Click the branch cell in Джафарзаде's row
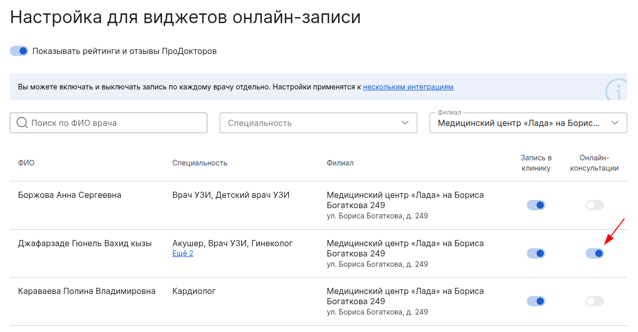638x332 pixels. pos(405,253)
